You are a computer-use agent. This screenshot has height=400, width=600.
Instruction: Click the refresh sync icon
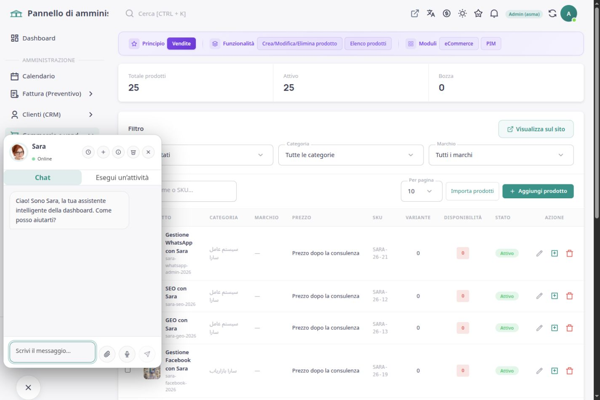click(552, 13)
